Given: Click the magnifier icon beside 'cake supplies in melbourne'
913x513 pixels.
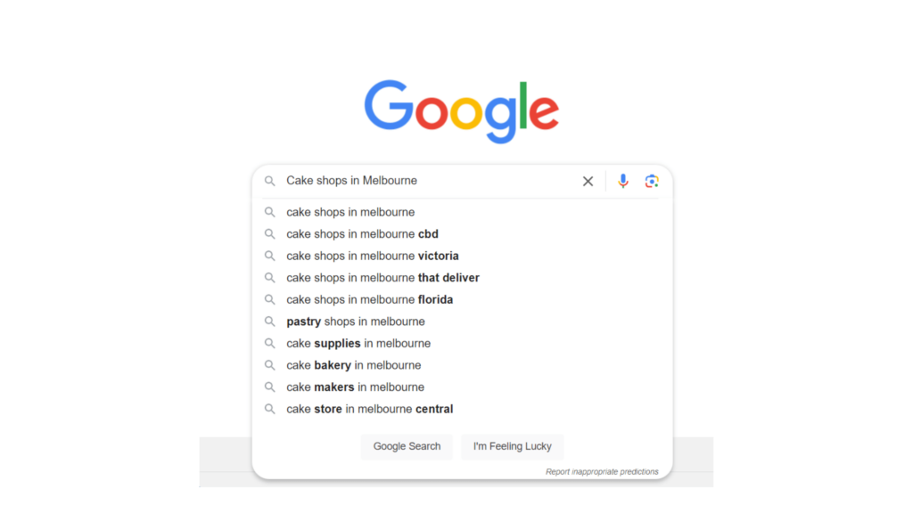Looking at the screenshot, I should 269,343.
